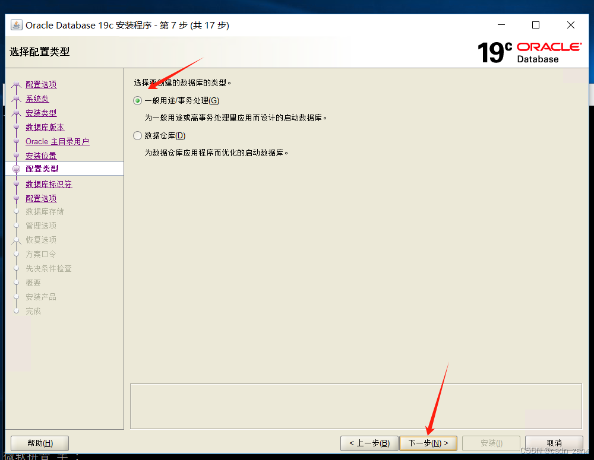Image resolution: width=594 pixels, height=460 pixels.
Task: Click the message text area at bottom
Action: 356,406
